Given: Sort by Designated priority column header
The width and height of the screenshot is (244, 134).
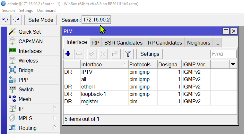Looking at the screenshot, I should [x=170, y=64].
